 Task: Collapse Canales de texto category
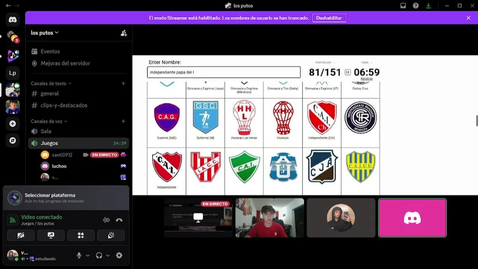point(51,84)
